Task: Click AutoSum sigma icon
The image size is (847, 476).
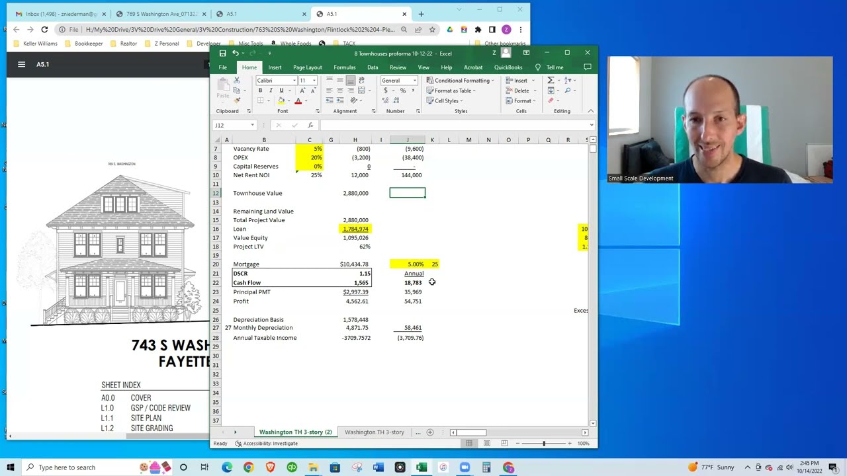Action: click(551, 81)
